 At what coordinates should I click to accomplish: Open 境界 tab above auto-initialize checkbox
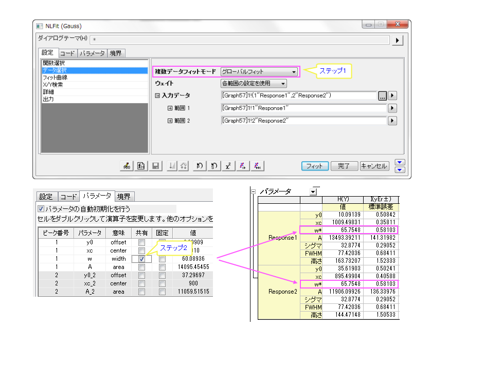[123, 197]
